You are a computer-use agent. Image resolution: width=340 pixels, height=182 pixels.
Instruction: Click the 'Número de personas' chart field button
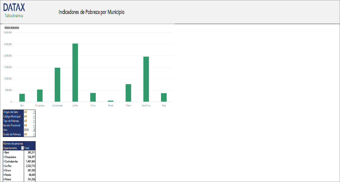click(12, 28)
